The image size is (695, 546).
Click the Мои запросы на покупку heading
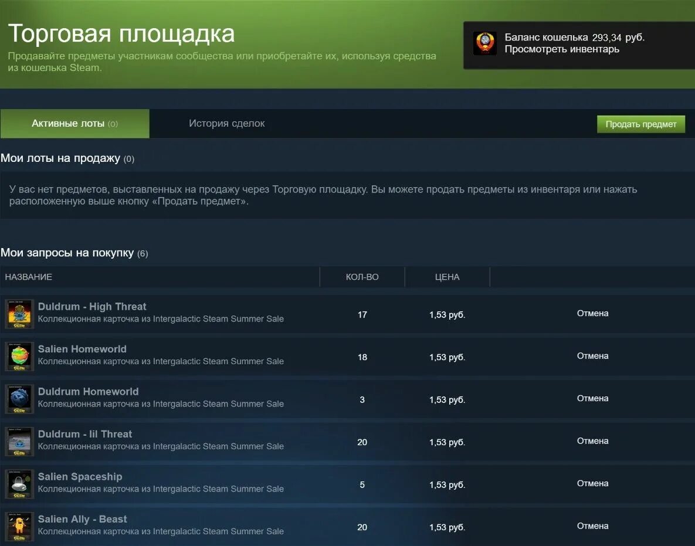click(x=67, y=253)
